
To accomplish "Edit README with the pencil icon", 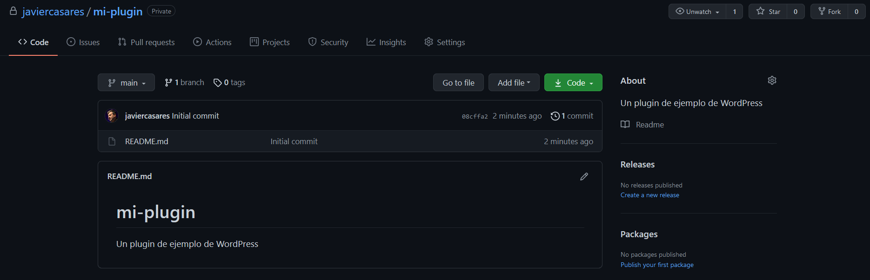I will coord(584,177).
